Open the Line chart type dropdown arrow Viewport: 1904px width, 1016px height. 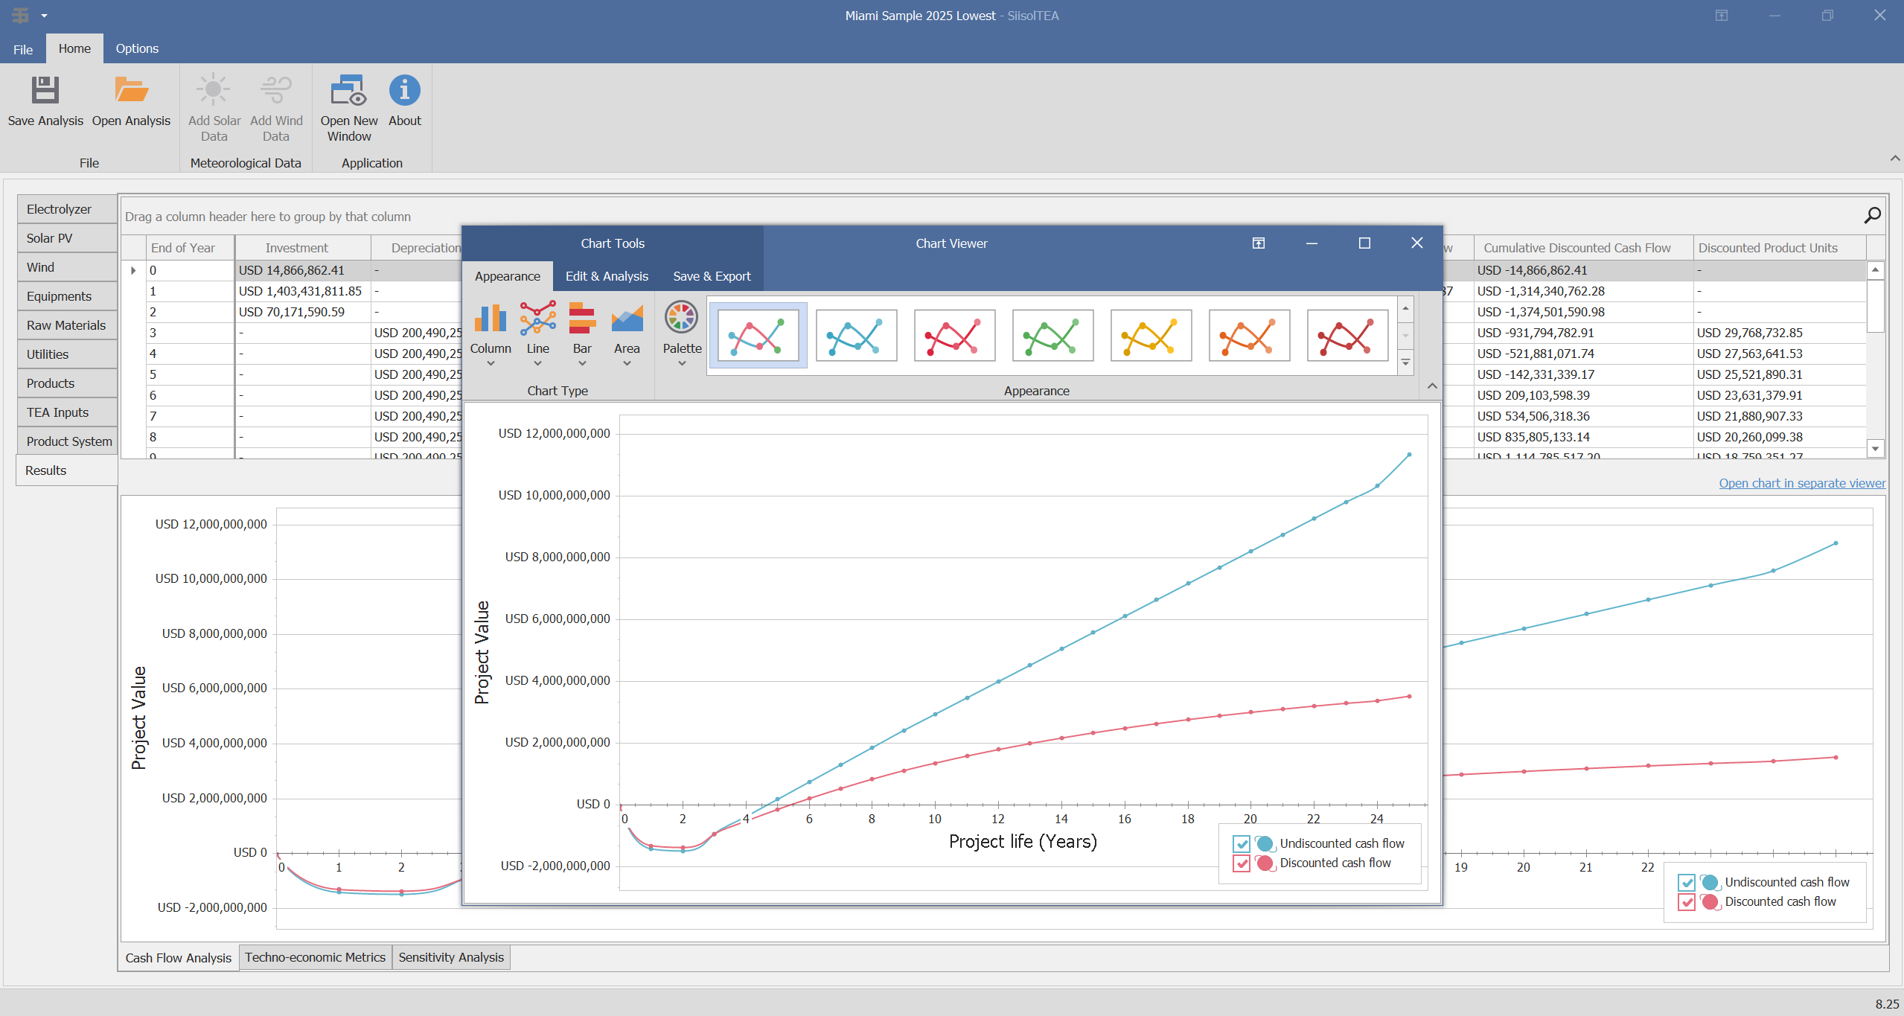[x=537, y=362]
